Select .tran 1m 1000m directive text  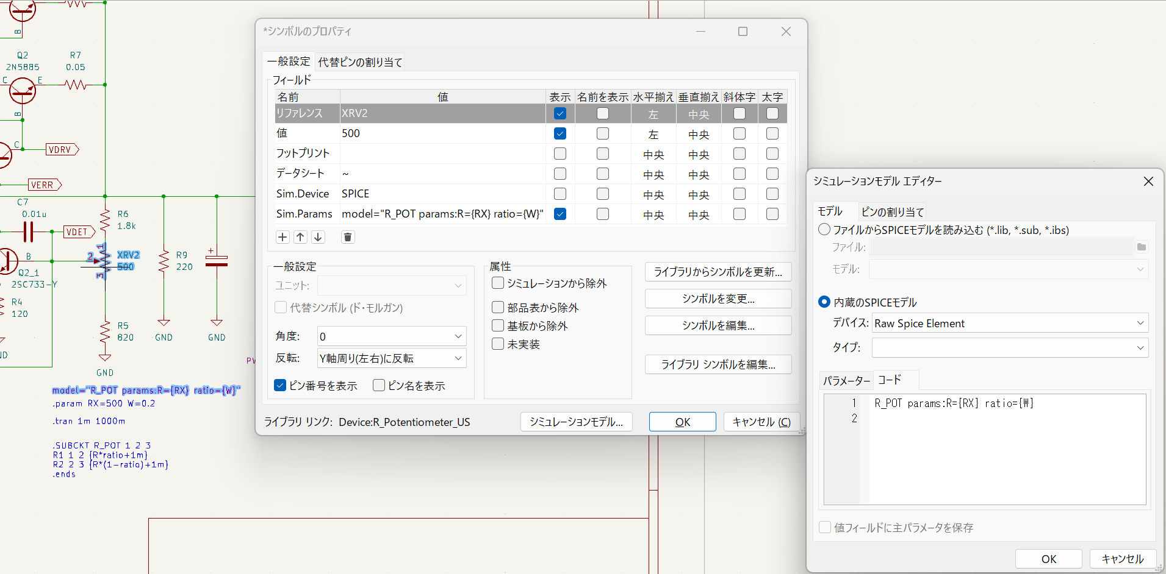tap(89, 421)
